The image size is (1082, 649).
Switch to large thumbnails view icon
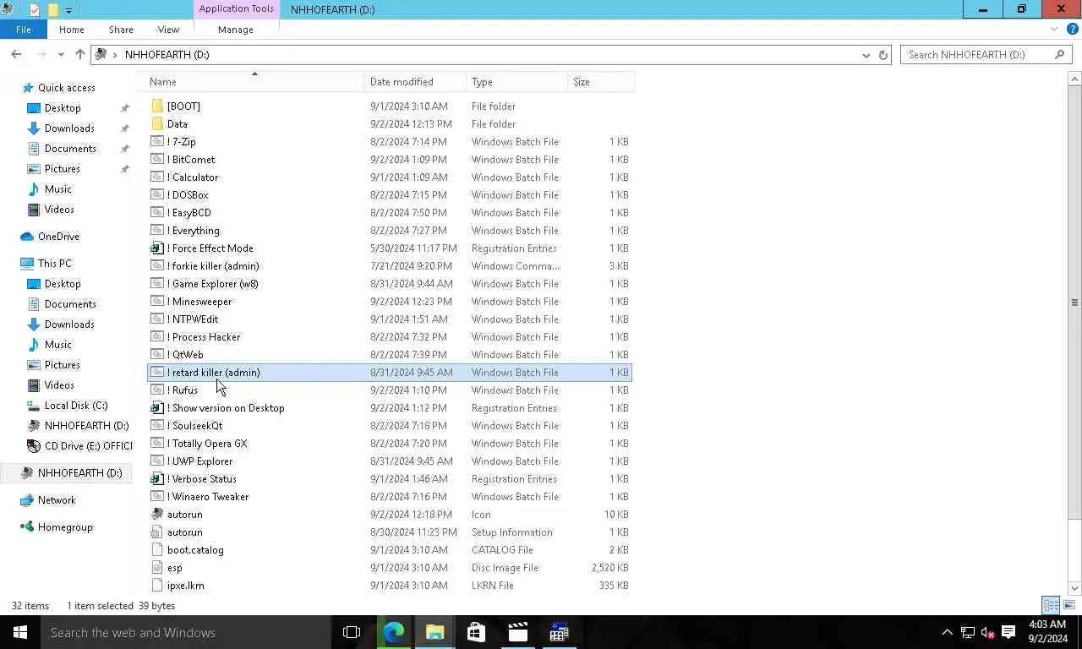pyautogui.click(x=1068, y=605)
